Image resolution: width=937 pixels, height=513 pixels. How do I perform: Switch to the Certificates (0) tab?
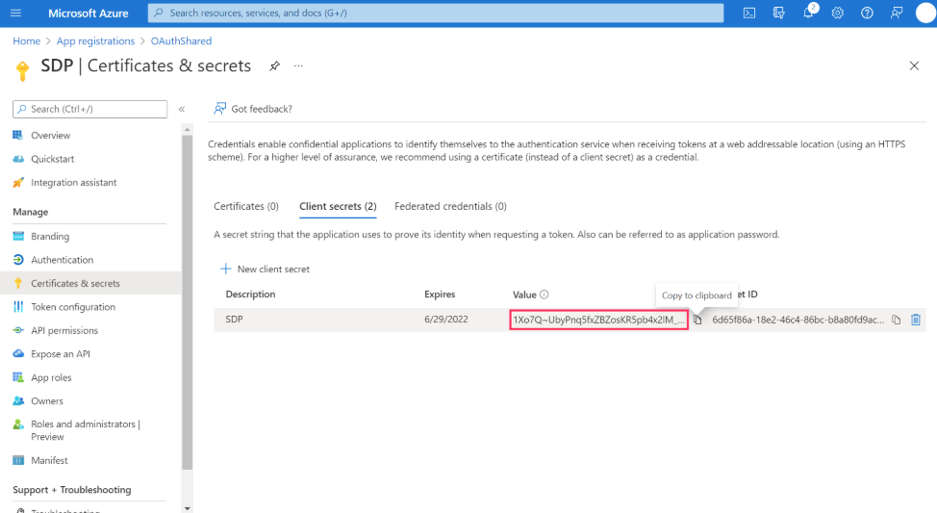pyautogui.click(x=246, y=206)
